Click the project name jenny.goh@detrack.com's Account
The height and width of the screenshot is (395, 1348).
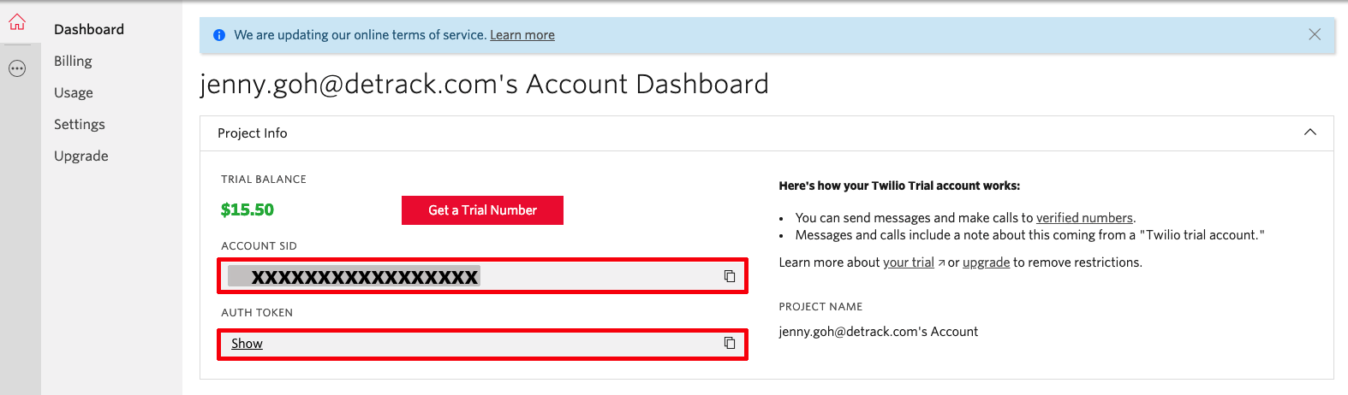click(878, 332)
